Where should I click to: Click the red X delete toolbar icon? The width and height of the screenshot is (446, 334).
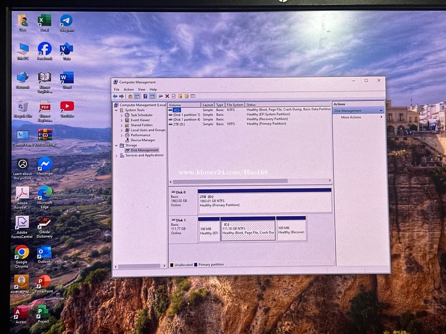click(167, 96)
